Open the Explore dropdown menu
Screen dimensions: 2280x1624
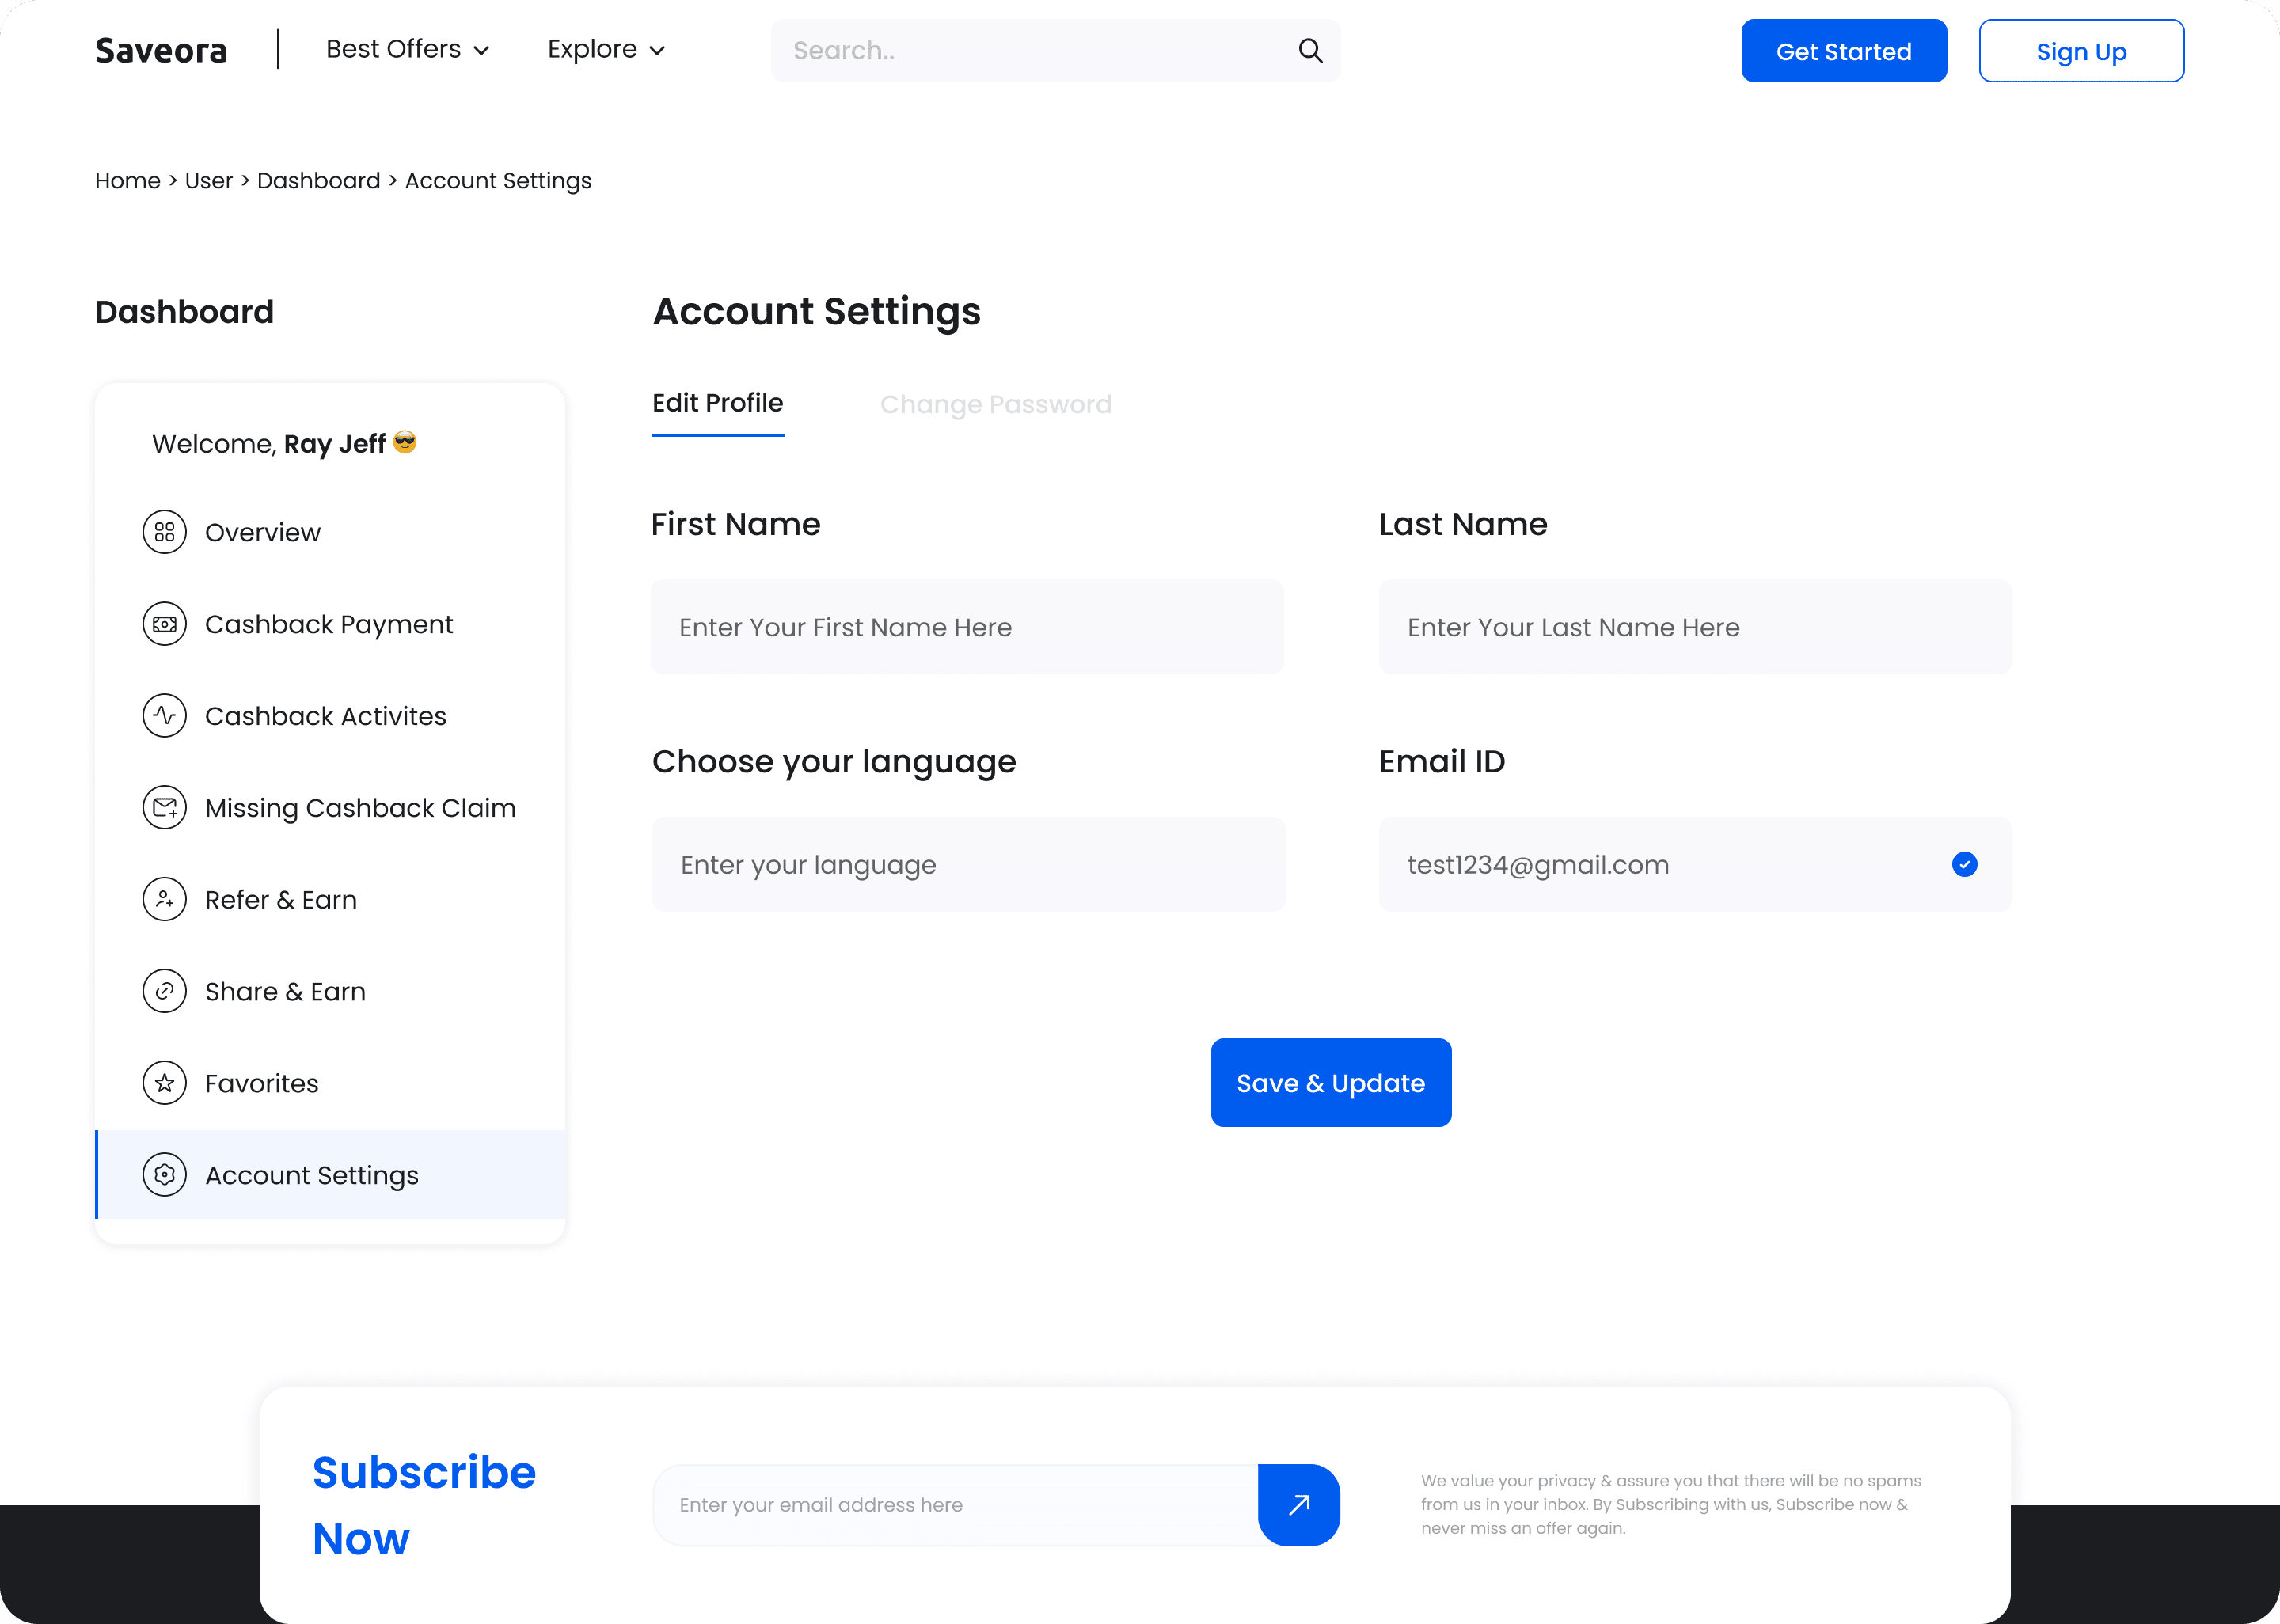606,50
